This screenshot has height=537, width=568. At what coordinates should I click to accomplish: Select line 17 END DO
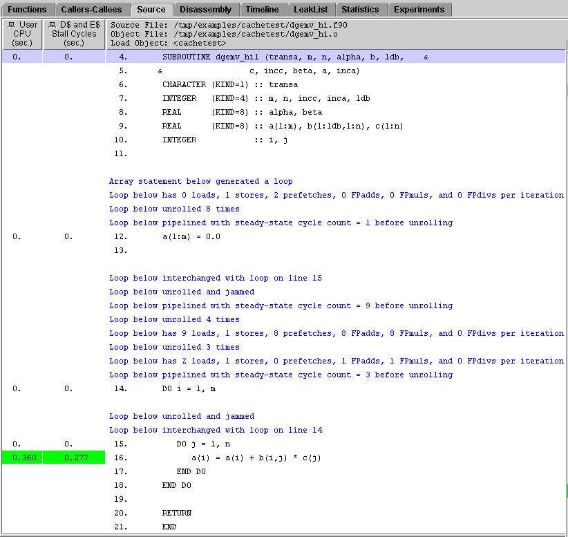191,471
